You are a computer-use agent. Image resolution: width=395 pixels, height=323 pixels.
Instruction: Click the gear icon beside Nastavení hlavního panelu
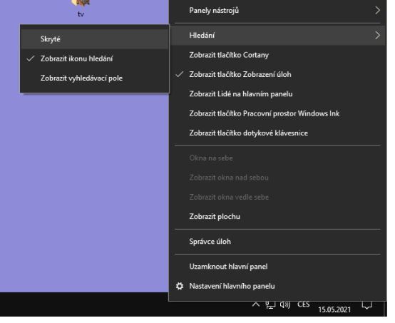[180, 286]
